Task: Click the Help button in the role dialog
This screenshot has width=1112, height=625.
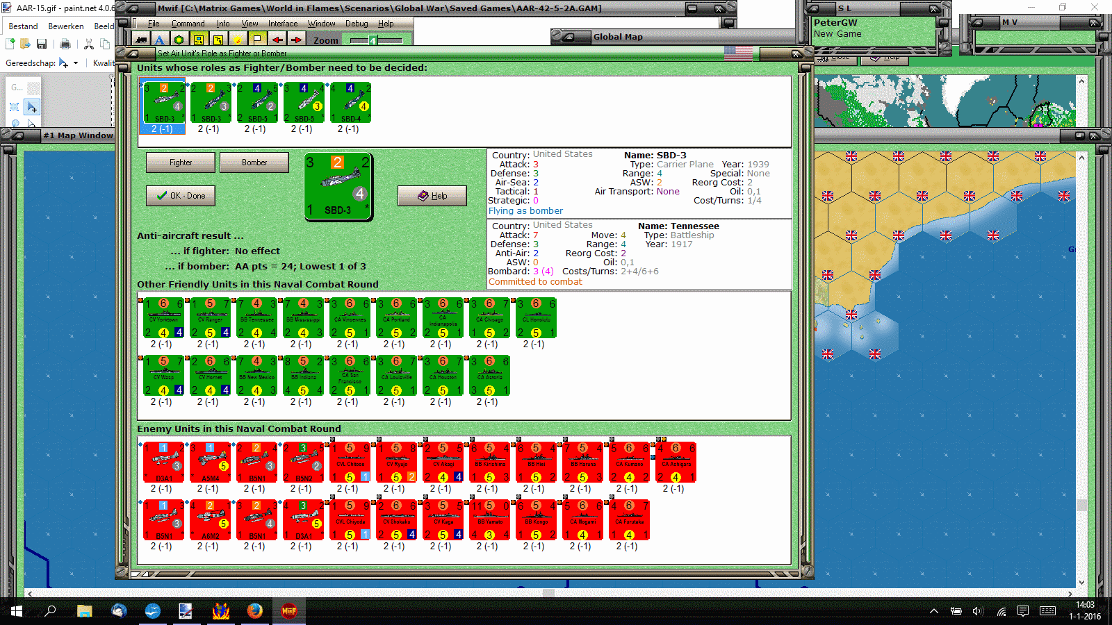Action: [432, 196]
